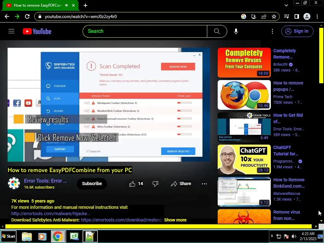The height and width of the screenshot is (243, 324).
Task: Open the errortools.com/malware link
Action: click(x=51, y=214)
